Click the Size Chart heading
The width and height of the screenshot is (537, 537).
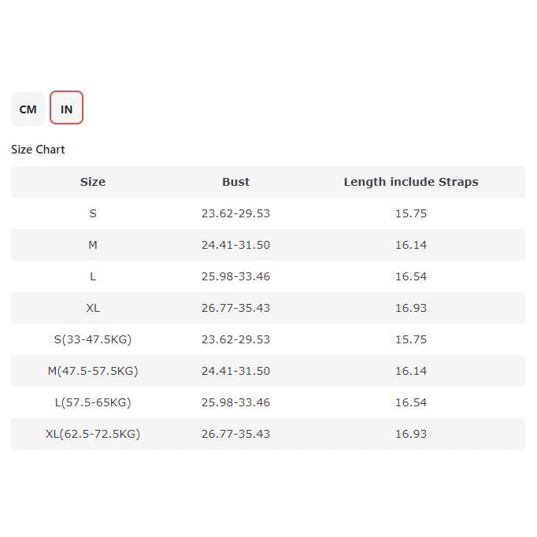pyautogui.click(x=38, y=150)
